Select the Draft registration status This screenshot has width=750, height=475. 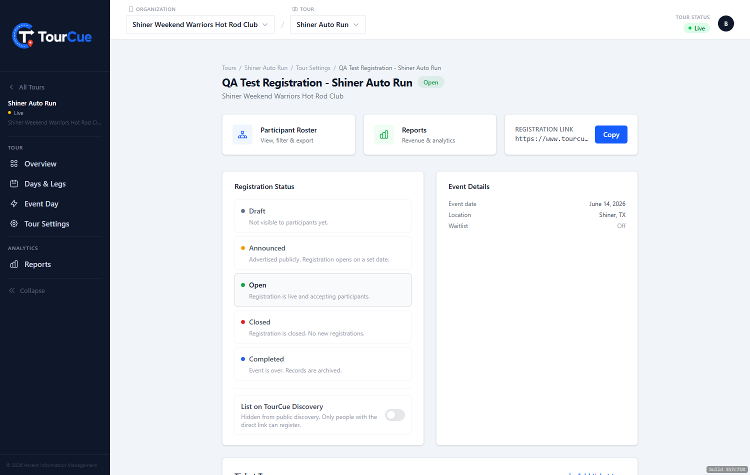(323, 216)
